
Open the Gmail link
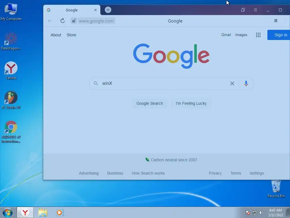(x=226, y=35)
